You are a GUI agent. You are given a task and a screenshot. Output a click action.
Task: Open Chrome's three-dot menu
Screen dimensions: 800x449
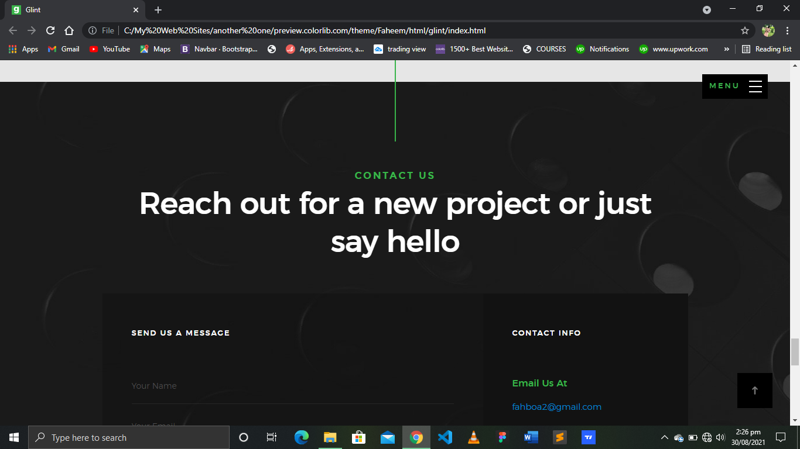(787, 30)
